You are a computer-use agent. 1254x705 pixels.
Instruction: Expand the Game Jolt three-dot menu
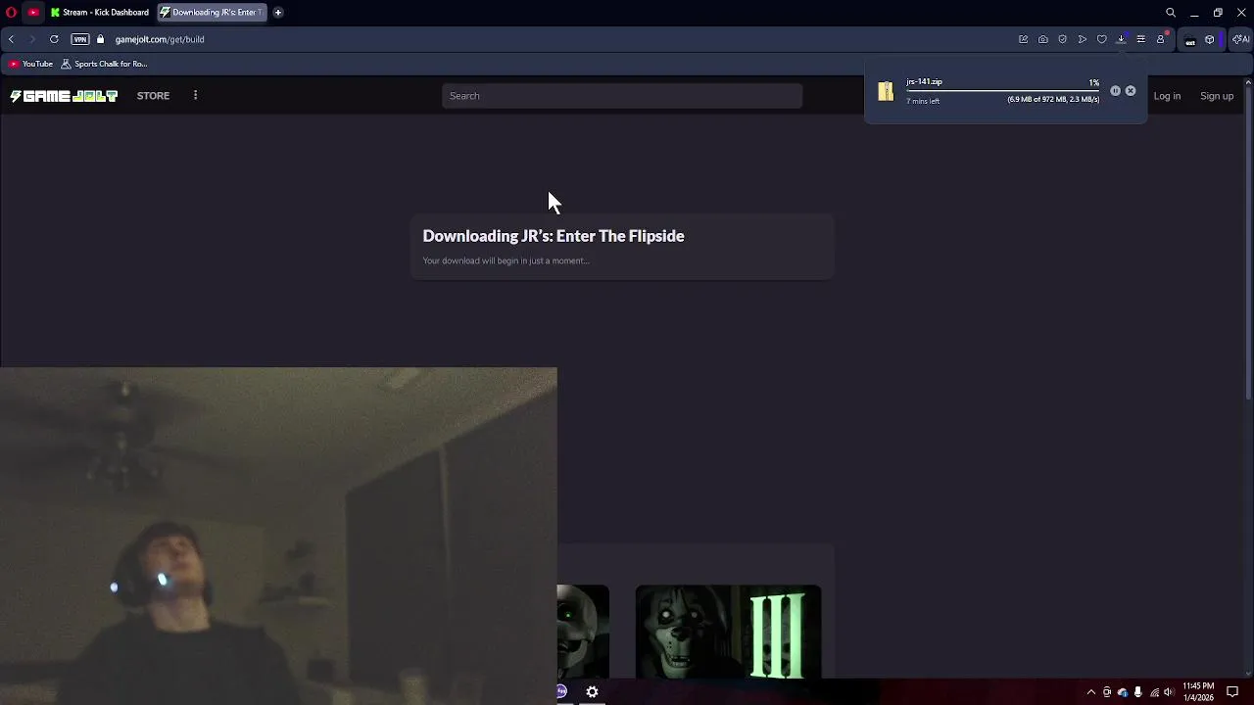(x=195, y=96)
